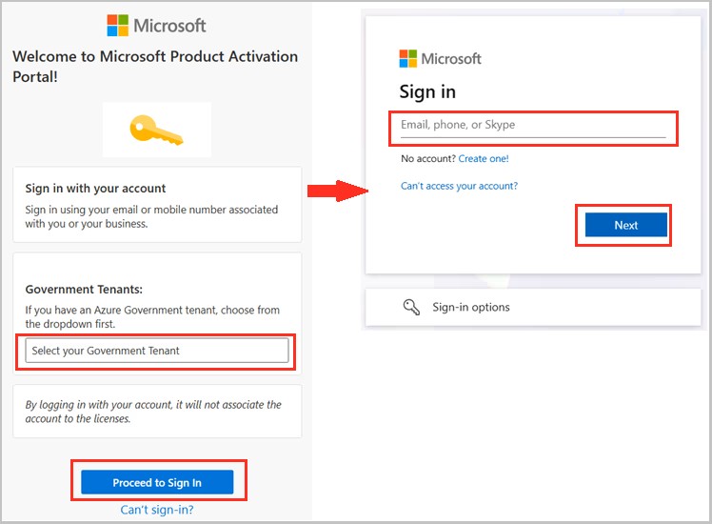Click the key icon beside Sign-in options
The image size is (712, 524).
[x=411, y=307]
